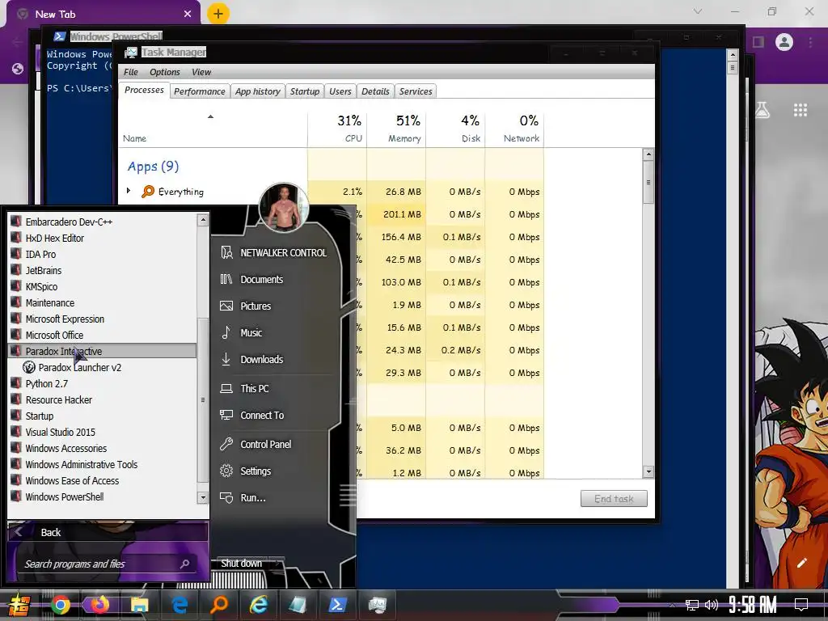Switch to PowerShell taskbar icon
This screenshot has height=621, width=828.
337,605
